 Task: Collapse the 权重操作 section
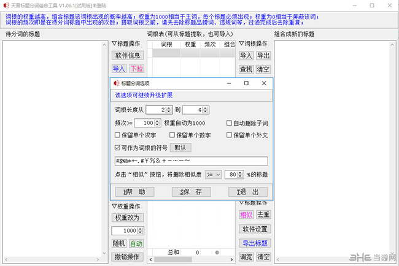(114, 207)
